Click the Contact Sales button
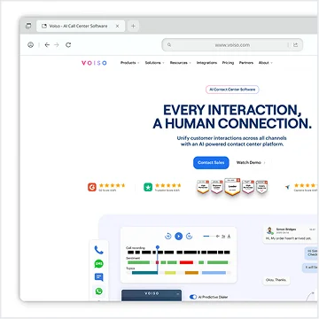The height and width of the screenshot is (319, 319). point(211,163)
